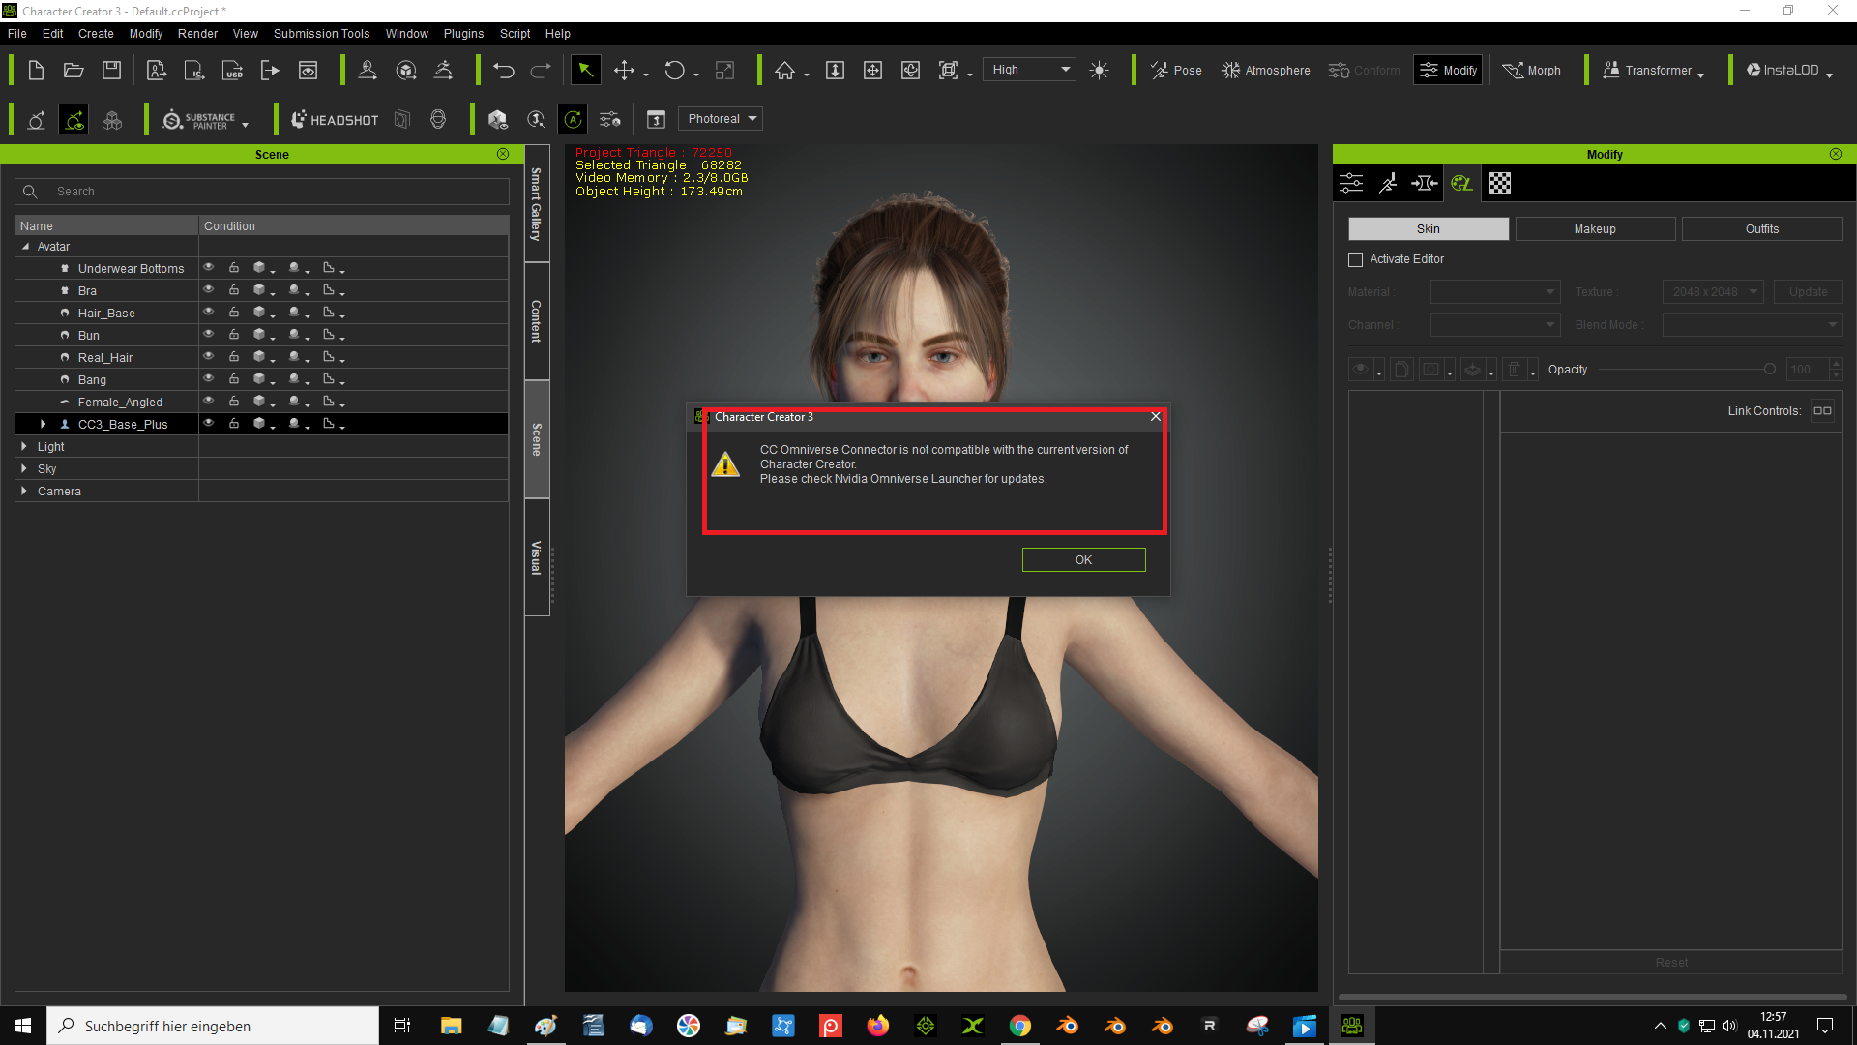The width and height of the screenshot is (1857, 1045).
Task: Open the Substance Painter tool
Action: pos(199,120)
